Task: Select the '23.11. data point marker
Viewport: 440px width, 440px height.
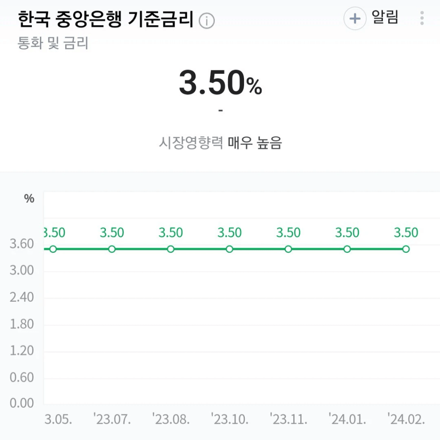Action: click(288, 249)
